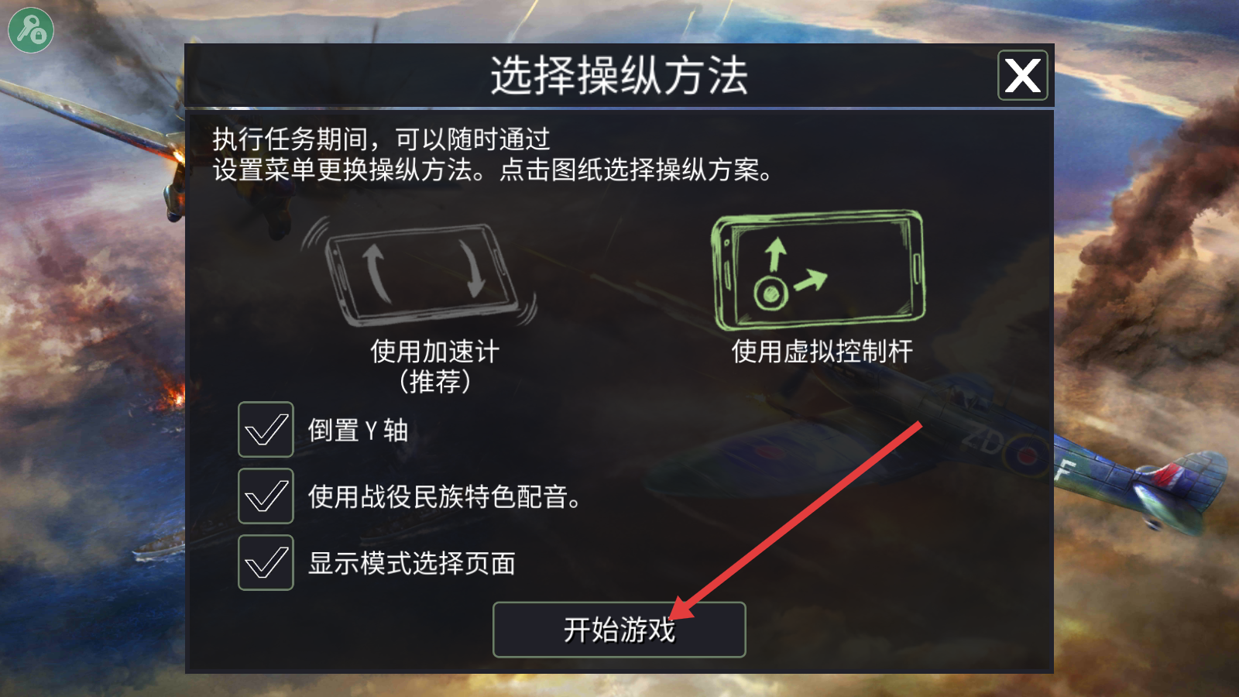
Task: Tap the 倒置 Y 轴 text label
Action: [358, 430]
